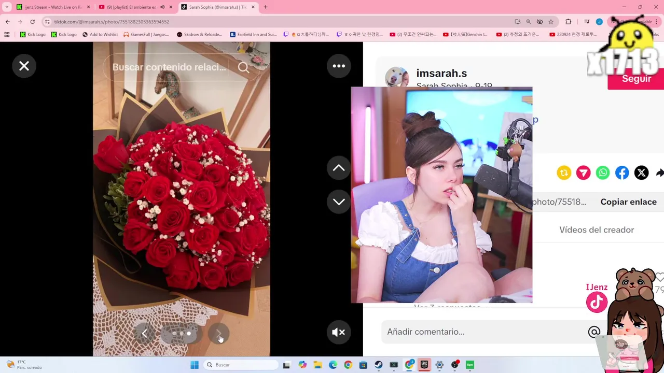
Task: Close the TikTok photo viewer
Action: tap(24, 66)
